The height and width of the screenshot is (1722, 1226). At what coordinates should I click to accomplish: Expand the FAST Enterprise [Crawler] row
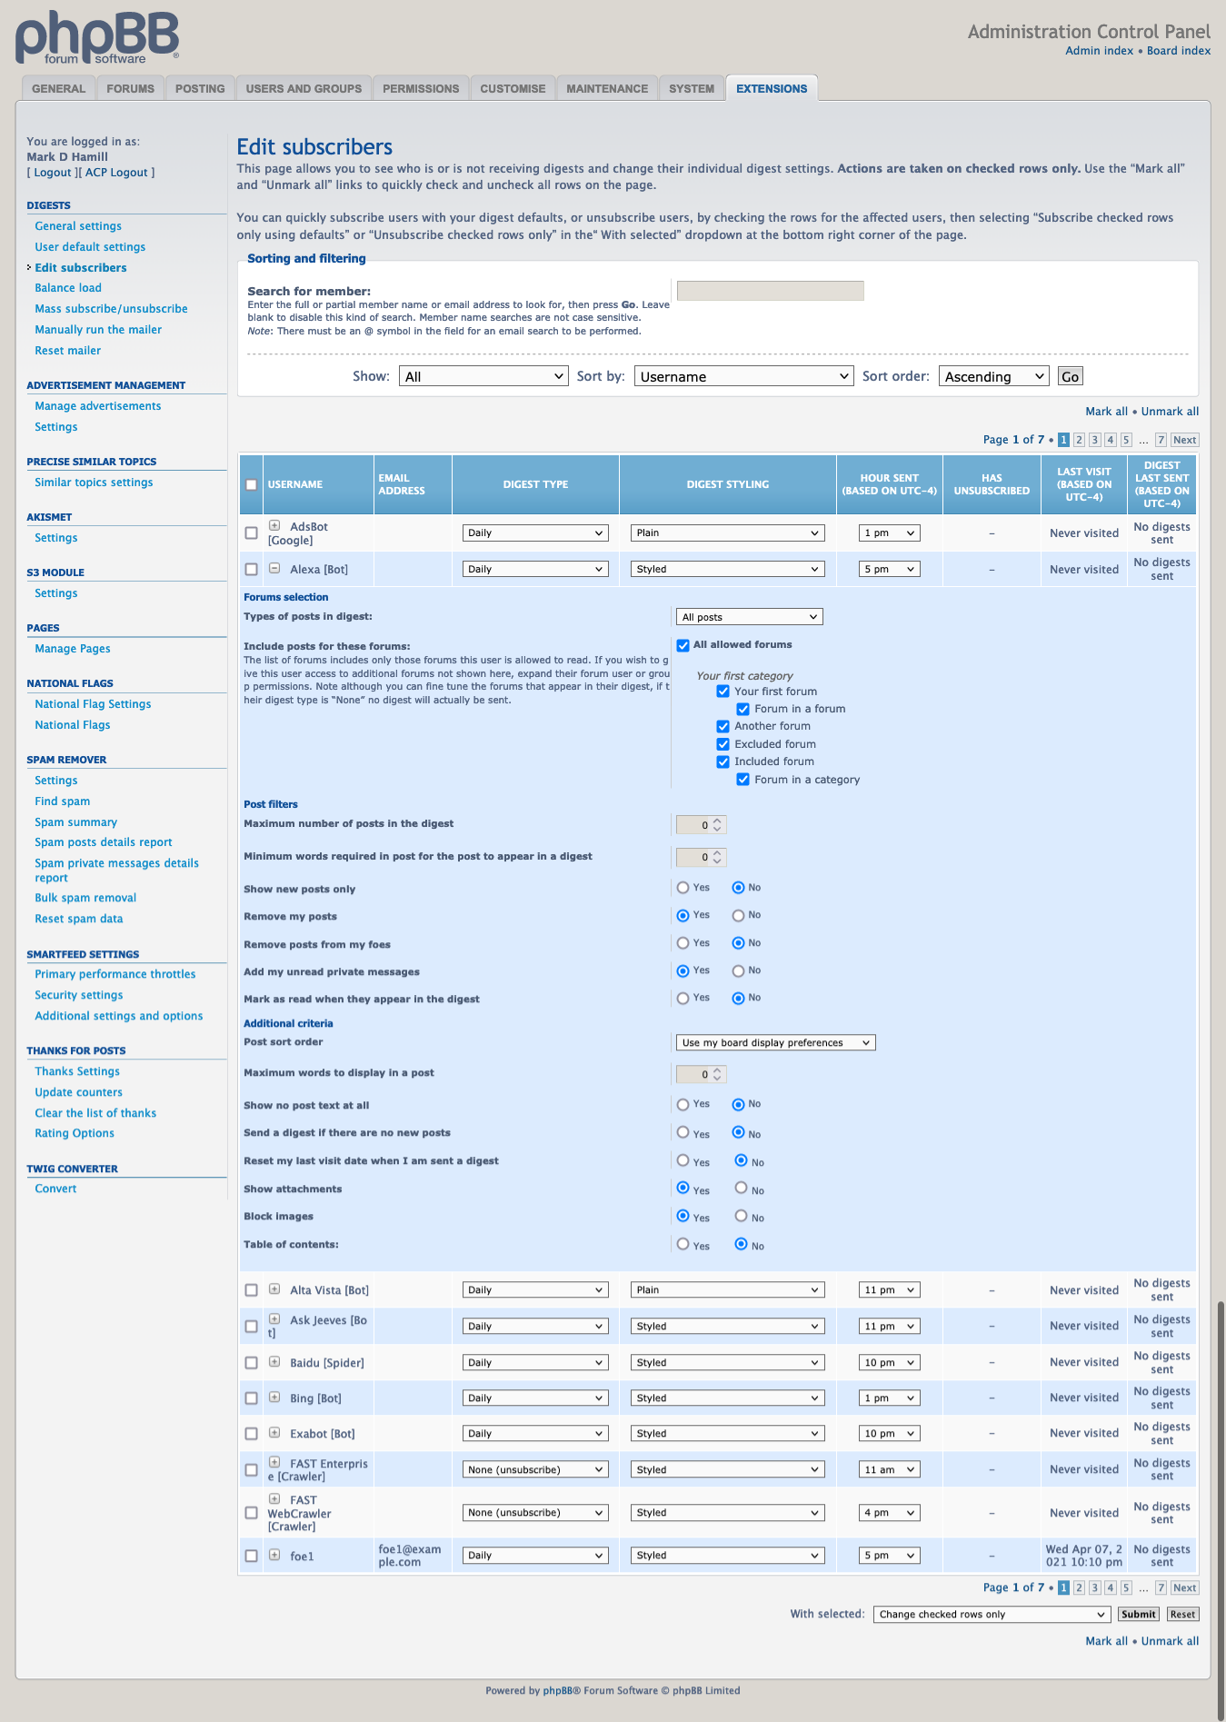[274, 1463]
